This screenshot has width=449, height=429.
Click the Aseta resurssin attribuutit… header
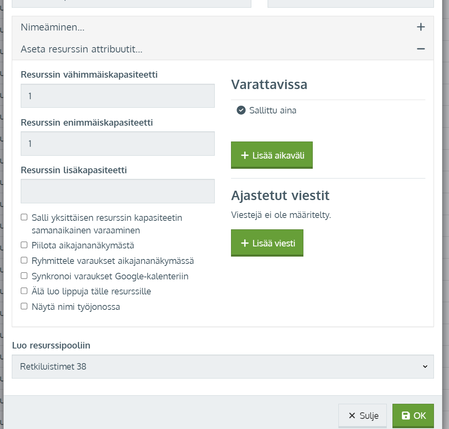click(x=81, y=49)
